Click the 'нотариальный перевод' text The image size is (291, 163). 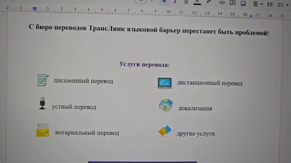(x=87, y=133)
